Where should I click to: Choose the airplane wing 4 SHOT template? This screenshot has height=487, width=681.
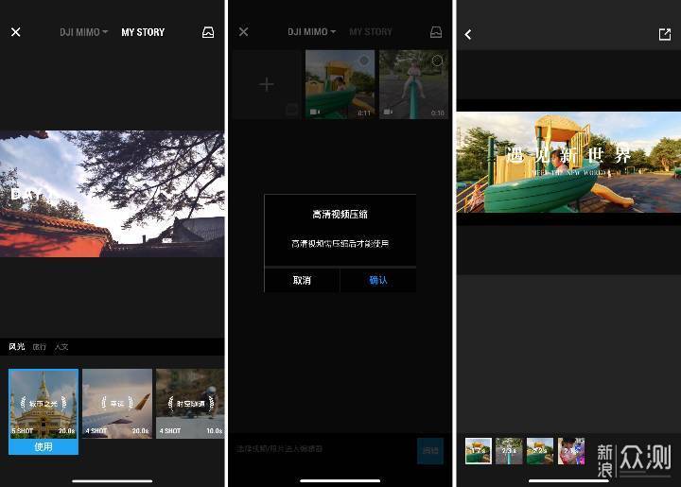[116, 402]
